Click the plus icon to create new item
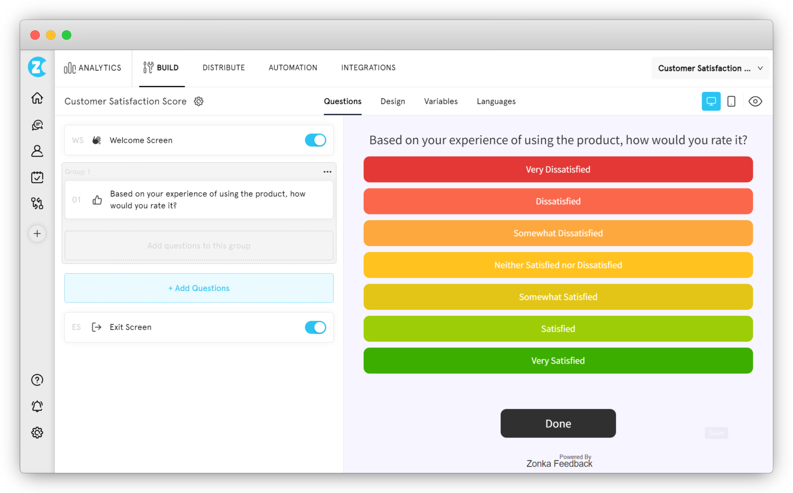Screen dimensions: 793x493 pyautogui.click(x=37, y=233)
